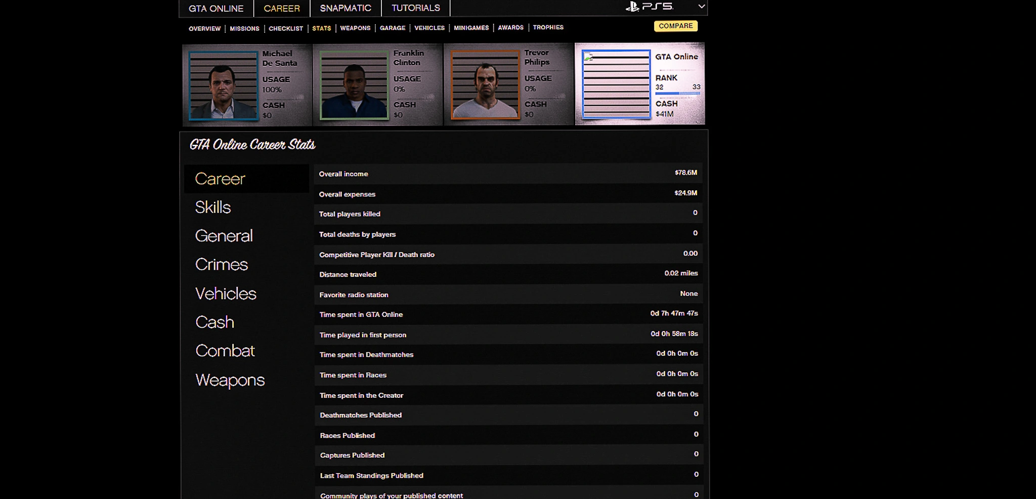Expand the platform dropdown chevron
1036x499 pixels.
click(701, 7)
